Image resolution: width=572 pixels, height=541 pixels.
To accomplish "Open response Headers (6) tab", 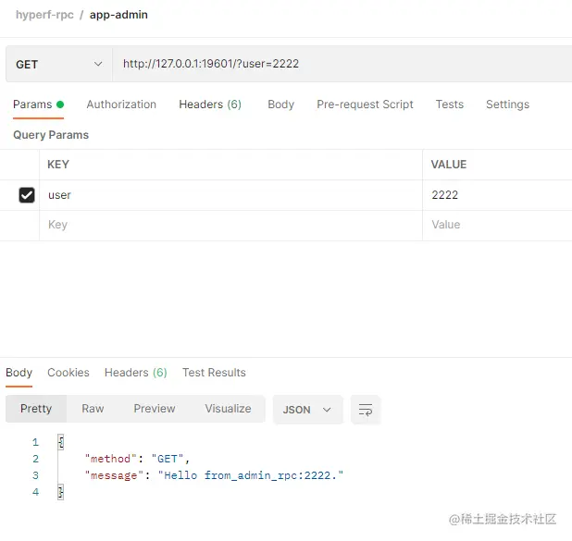I will click(136, 373).
